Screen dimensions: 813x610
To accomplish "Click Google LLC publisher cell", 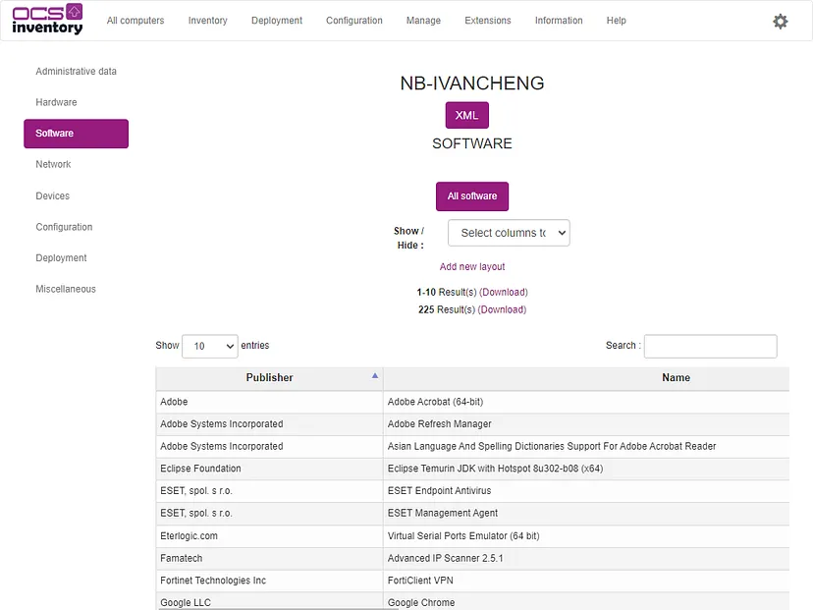I will click(x=269, y=602).
